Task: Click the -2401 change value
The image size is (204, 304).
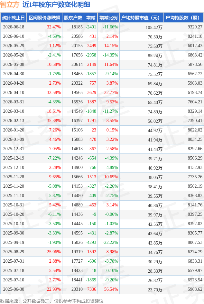Action: (91, 27)
